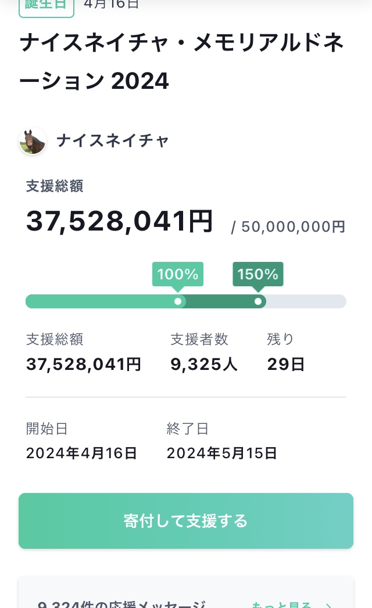The height and width of the screenshot is (608, 372).
Task: Click the campaign title ナイスネイチャ・メモリアルドネーション 2024
Action: [x=181, y=62]
